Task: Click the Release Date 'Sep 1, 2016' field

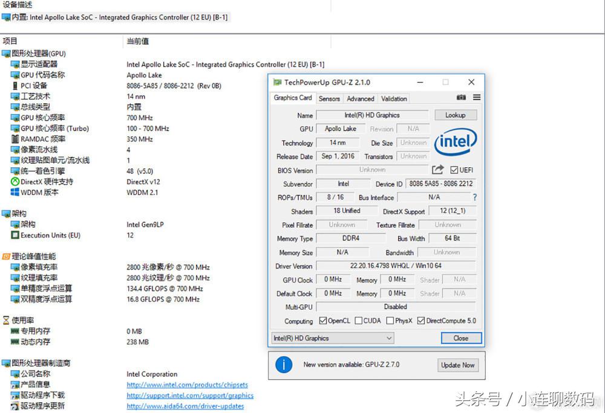Action: (x=338, y=156)
